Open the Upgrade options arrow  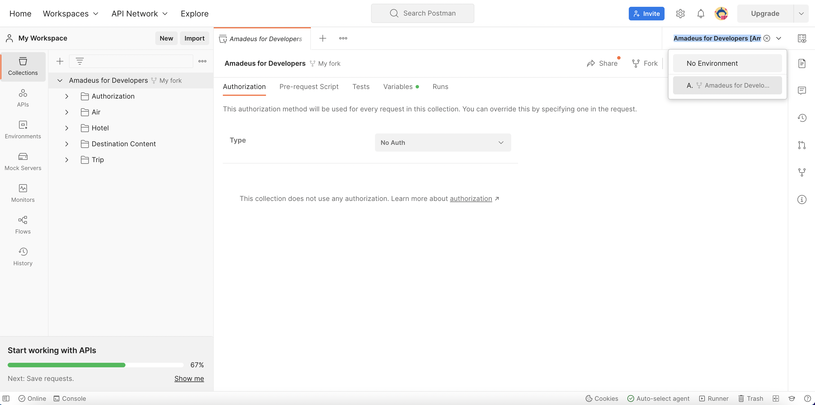(x=801, y=14)
